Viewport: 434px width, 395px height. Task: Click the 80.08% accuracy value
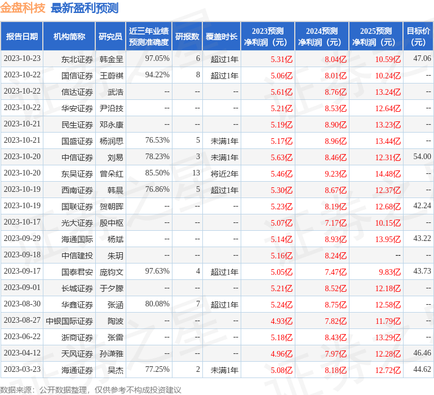pyautogui.click(x=157, y=304)
